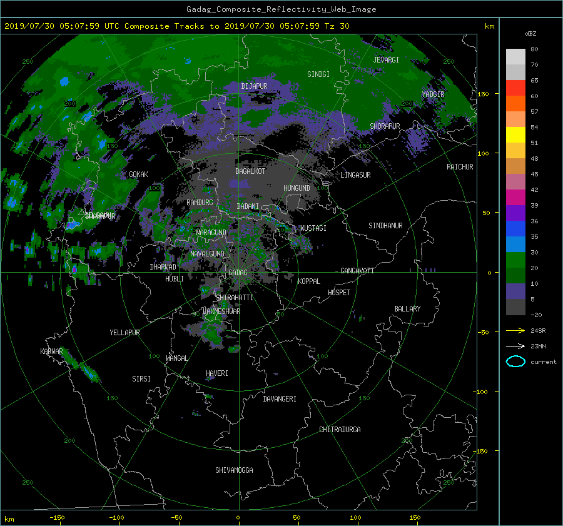Click the KOPPAL town label

(x=309, y=281)
